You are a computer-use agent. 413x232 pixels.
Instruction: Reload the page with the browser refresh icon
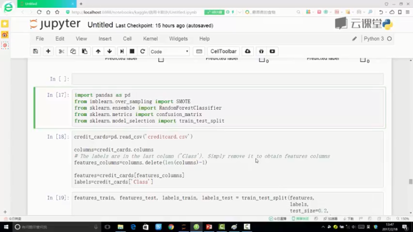tap(39, 12)
